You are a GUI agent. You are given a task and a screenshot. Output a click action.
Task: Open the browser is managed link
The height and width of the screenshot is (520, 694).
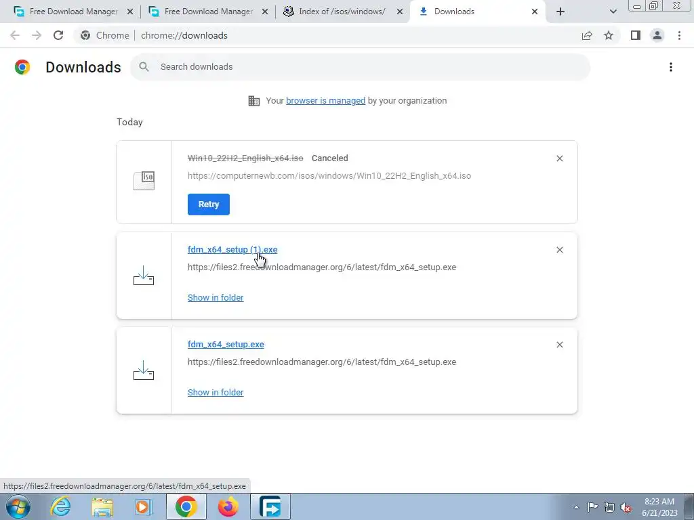[x=325, y=101]
